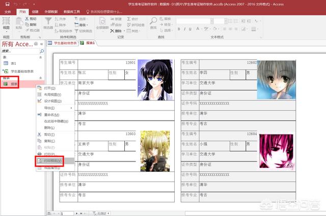The width and height of the screenshot is (326, 216).
Task: Click 升序 ascending sort in the ribbon
Action: pos(60,19)
